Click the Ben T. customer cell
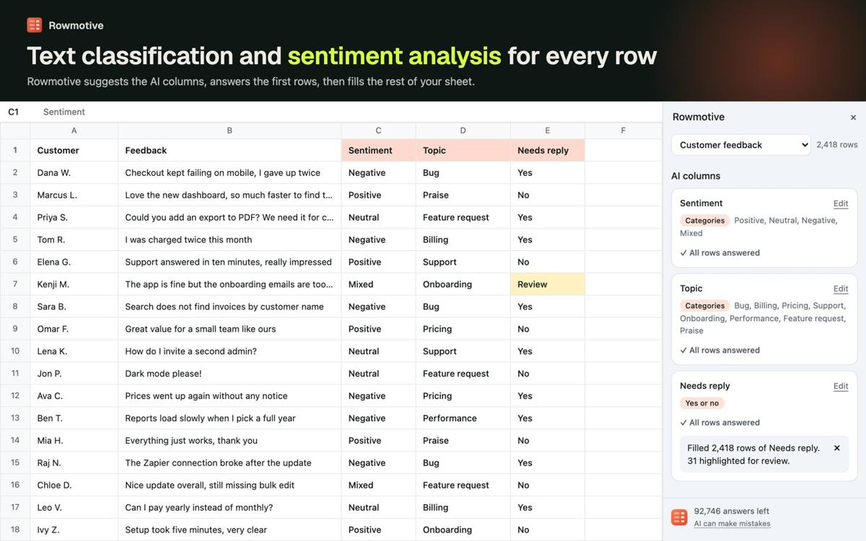This screenshot has width=866, height=541. [74, 418]
